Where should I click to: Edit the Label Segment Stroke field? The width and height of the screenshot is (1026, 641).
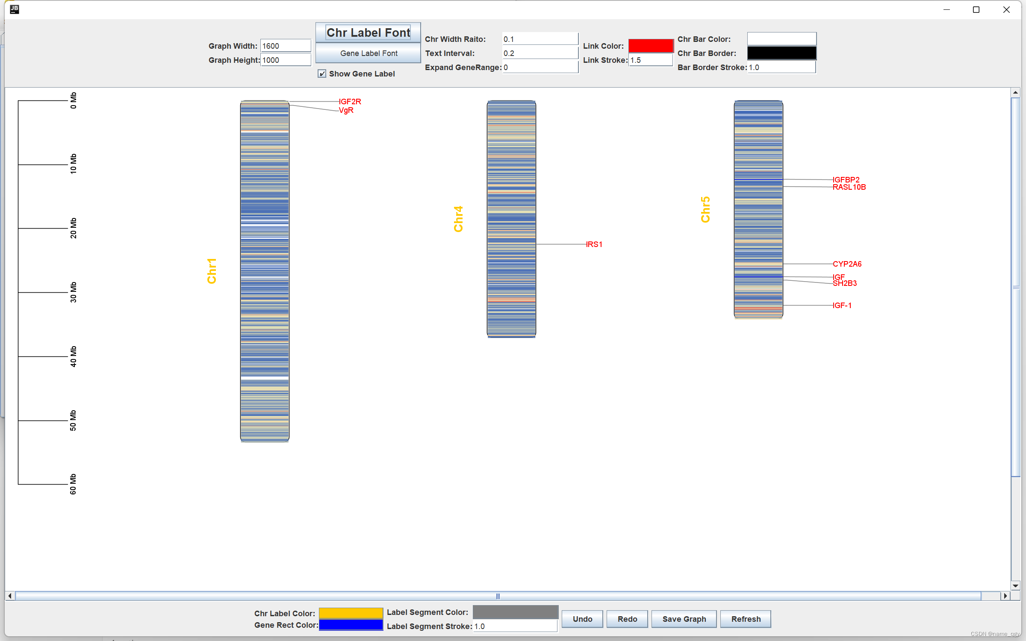[x=515, y=626]
